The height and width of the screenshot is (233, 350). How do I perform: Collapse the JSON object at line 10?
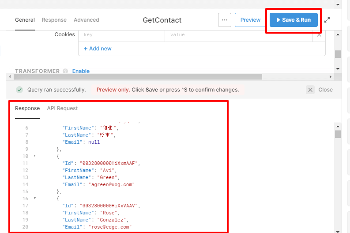(35, 156)
